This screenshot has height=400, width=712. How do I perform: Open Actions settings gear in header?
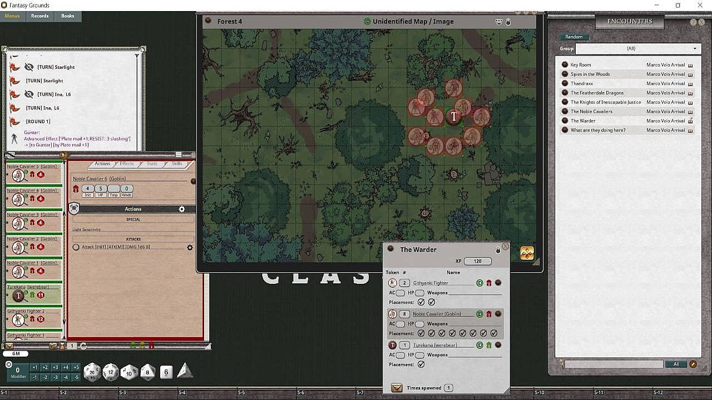click(x=181, y=209)
